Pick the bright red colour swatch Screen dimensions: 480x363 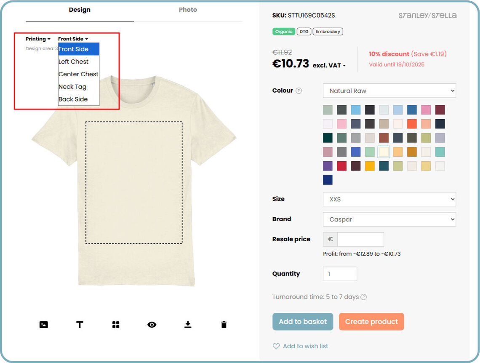pos(341,166)
